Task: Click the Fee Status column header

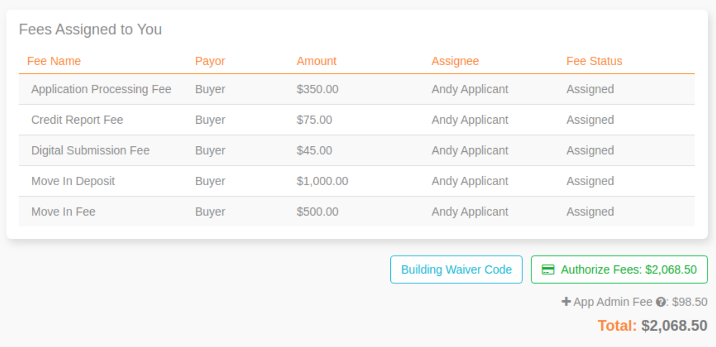Action: [x=594, y=61]
